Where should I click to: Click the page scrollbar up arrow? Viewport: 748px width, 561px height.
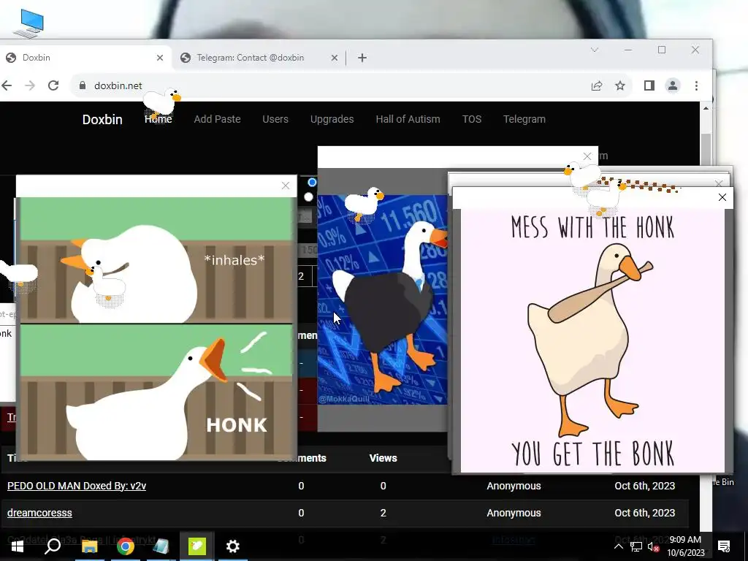tap(706, 109)
